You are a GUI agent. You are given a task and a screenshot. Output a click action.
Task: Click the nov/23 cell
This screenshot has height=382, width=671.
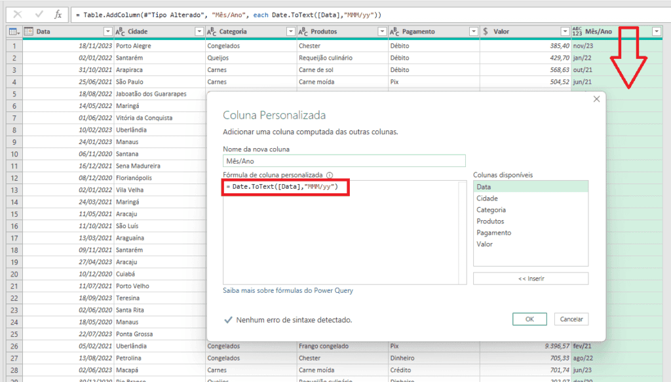(617, 46)
